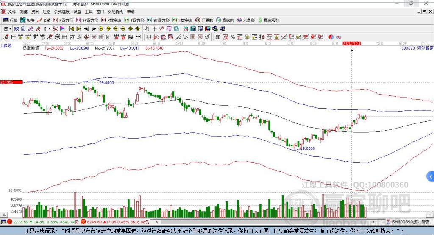Select the Gann fan lines icon
The width and height of the screenshot is (434, 235).
pos(156,37)
